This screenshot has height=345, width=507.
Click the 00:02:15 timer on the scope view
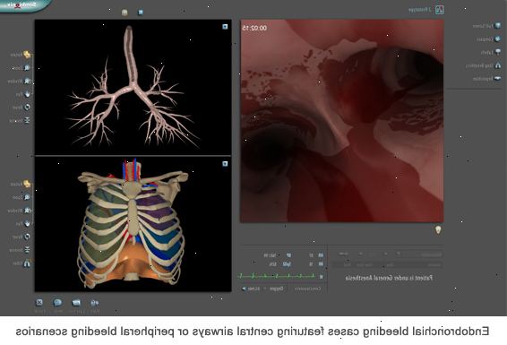click(x=254, y=28)
